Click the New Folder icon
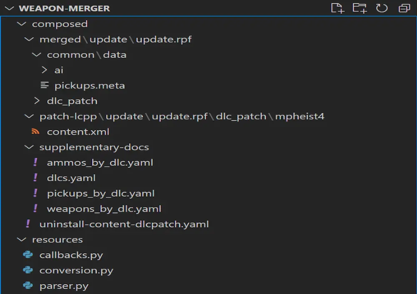The image size is (417, 294). tap(359, 8)
